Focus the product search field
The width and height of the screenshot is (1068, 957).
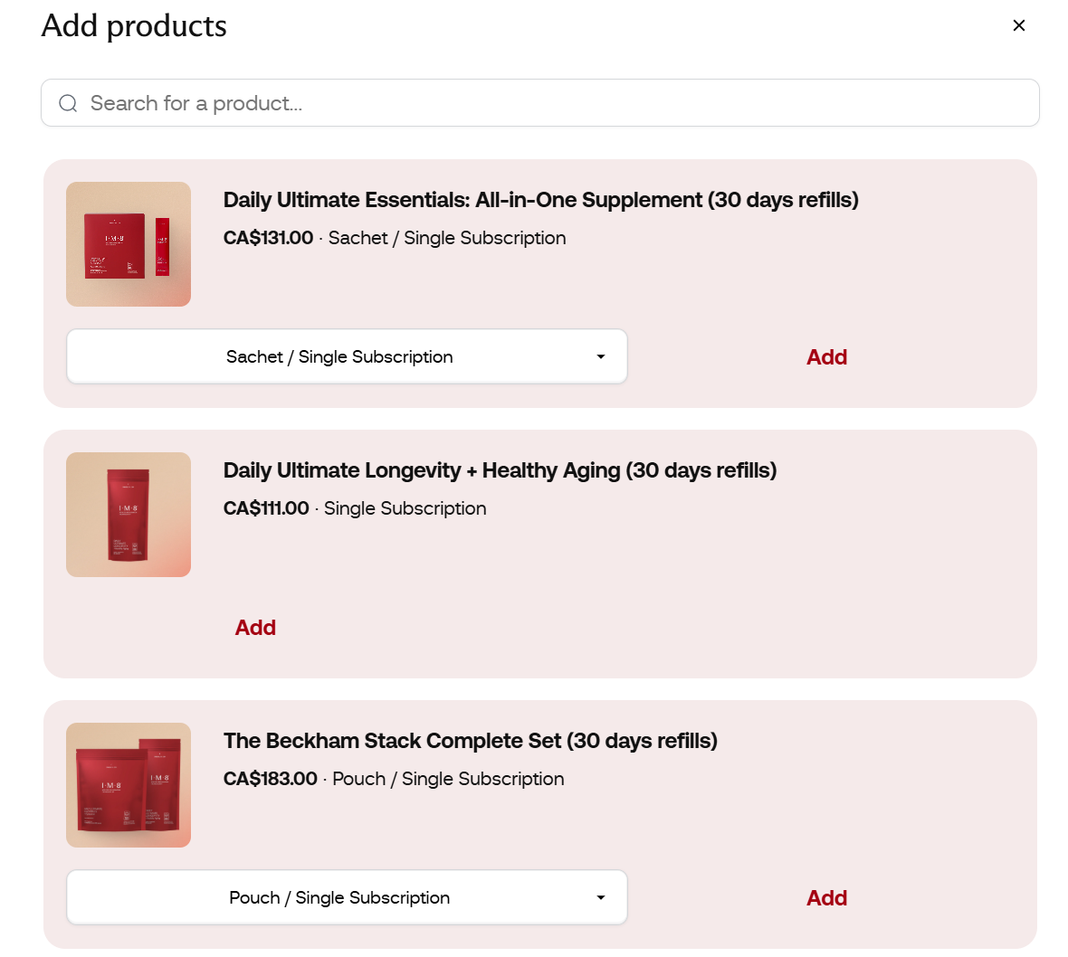[x=539, y=103]
